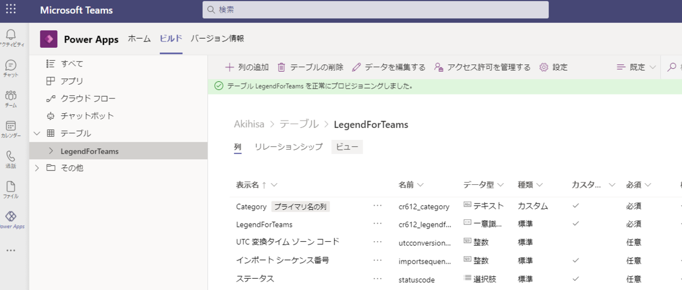
Task: Open more options for Category row
Action: click(x=377, y=205)
